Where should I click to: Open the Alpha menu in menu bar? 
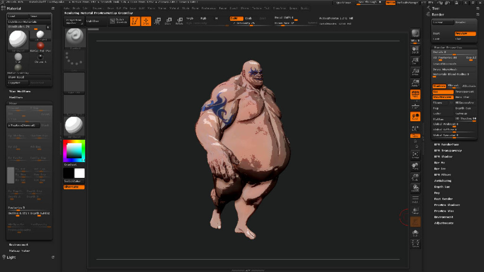point(66,8)
